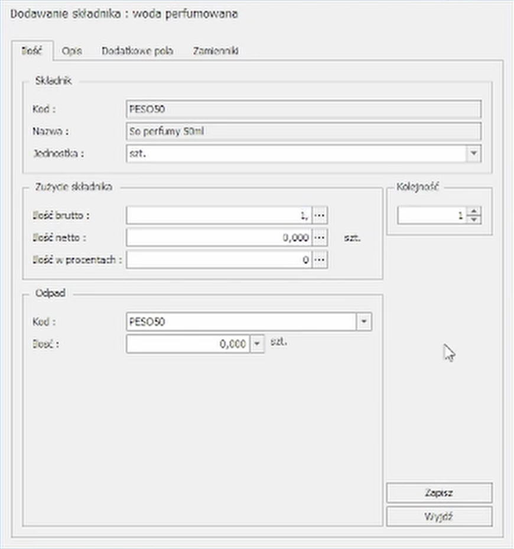Switch to the Opis tab

[71, 51]
